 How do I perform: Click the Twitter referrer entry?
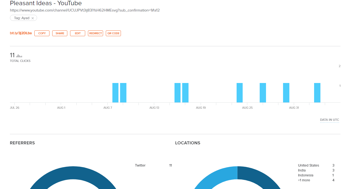click(153, 165)
